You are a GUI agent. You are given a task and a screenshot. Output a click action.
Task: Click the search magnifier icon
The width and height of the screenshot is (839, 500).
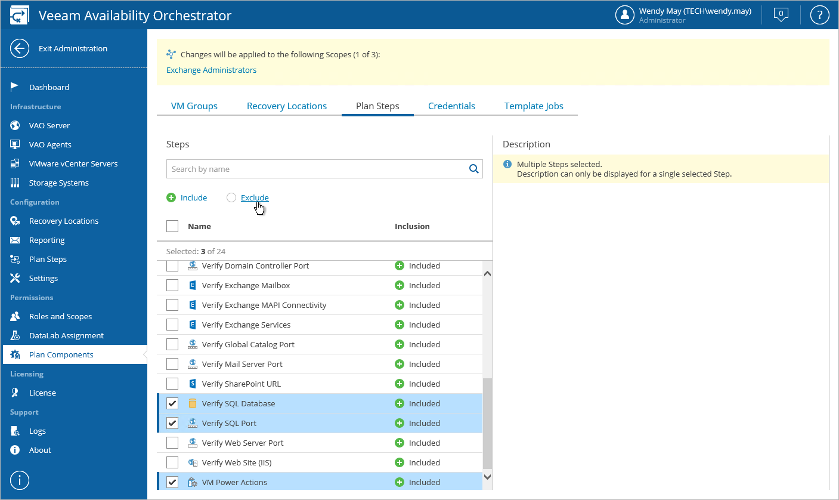click(474, 169)
